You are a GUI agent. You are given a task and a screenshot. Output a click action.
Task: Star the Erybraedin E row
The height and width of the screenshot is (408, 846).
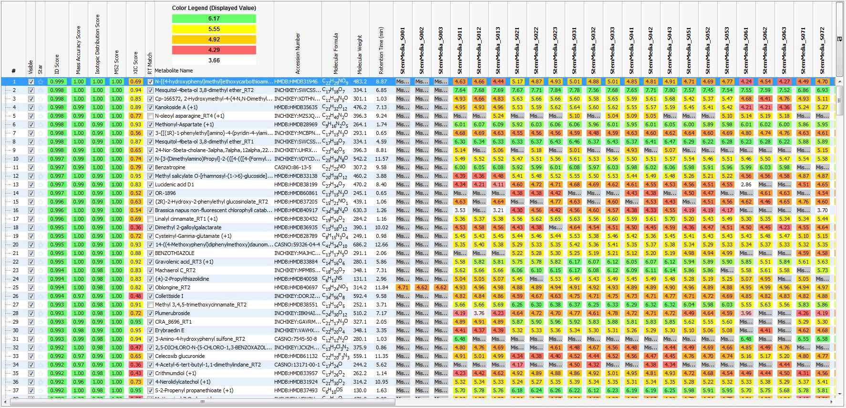(41, 330)
